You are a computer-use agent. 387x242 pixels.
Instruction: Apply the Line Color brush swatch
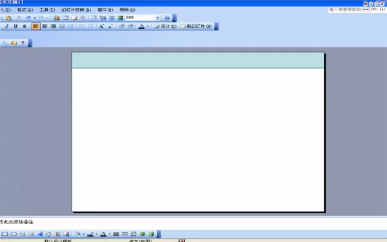(x=90, y=234)
